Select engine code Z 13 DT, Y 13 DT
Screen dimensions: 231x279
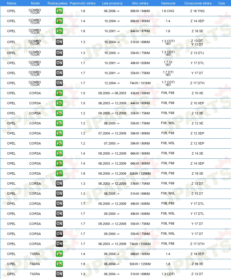(x=197, y=43)
